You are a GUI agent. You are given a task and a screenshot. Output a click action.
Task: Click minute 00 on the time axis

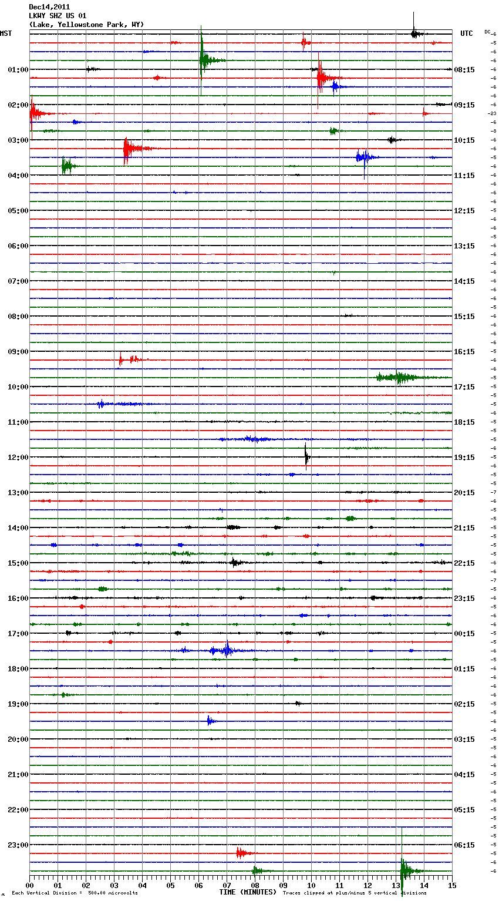tap(29, 885)
